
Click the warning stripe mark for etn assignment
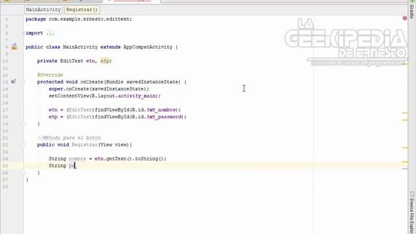[405, 113]
